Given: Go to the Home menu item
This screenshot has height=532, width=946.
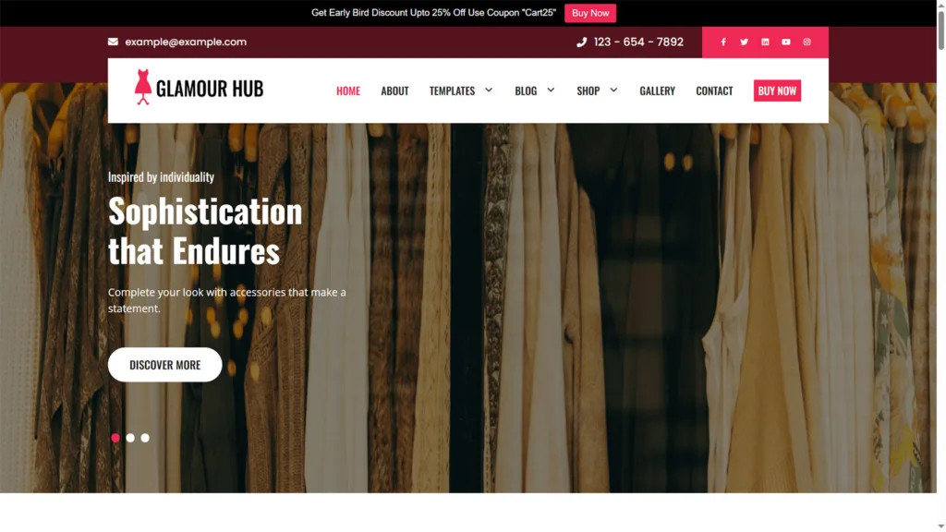Looking at the screenshot, I should click(348, 91).
